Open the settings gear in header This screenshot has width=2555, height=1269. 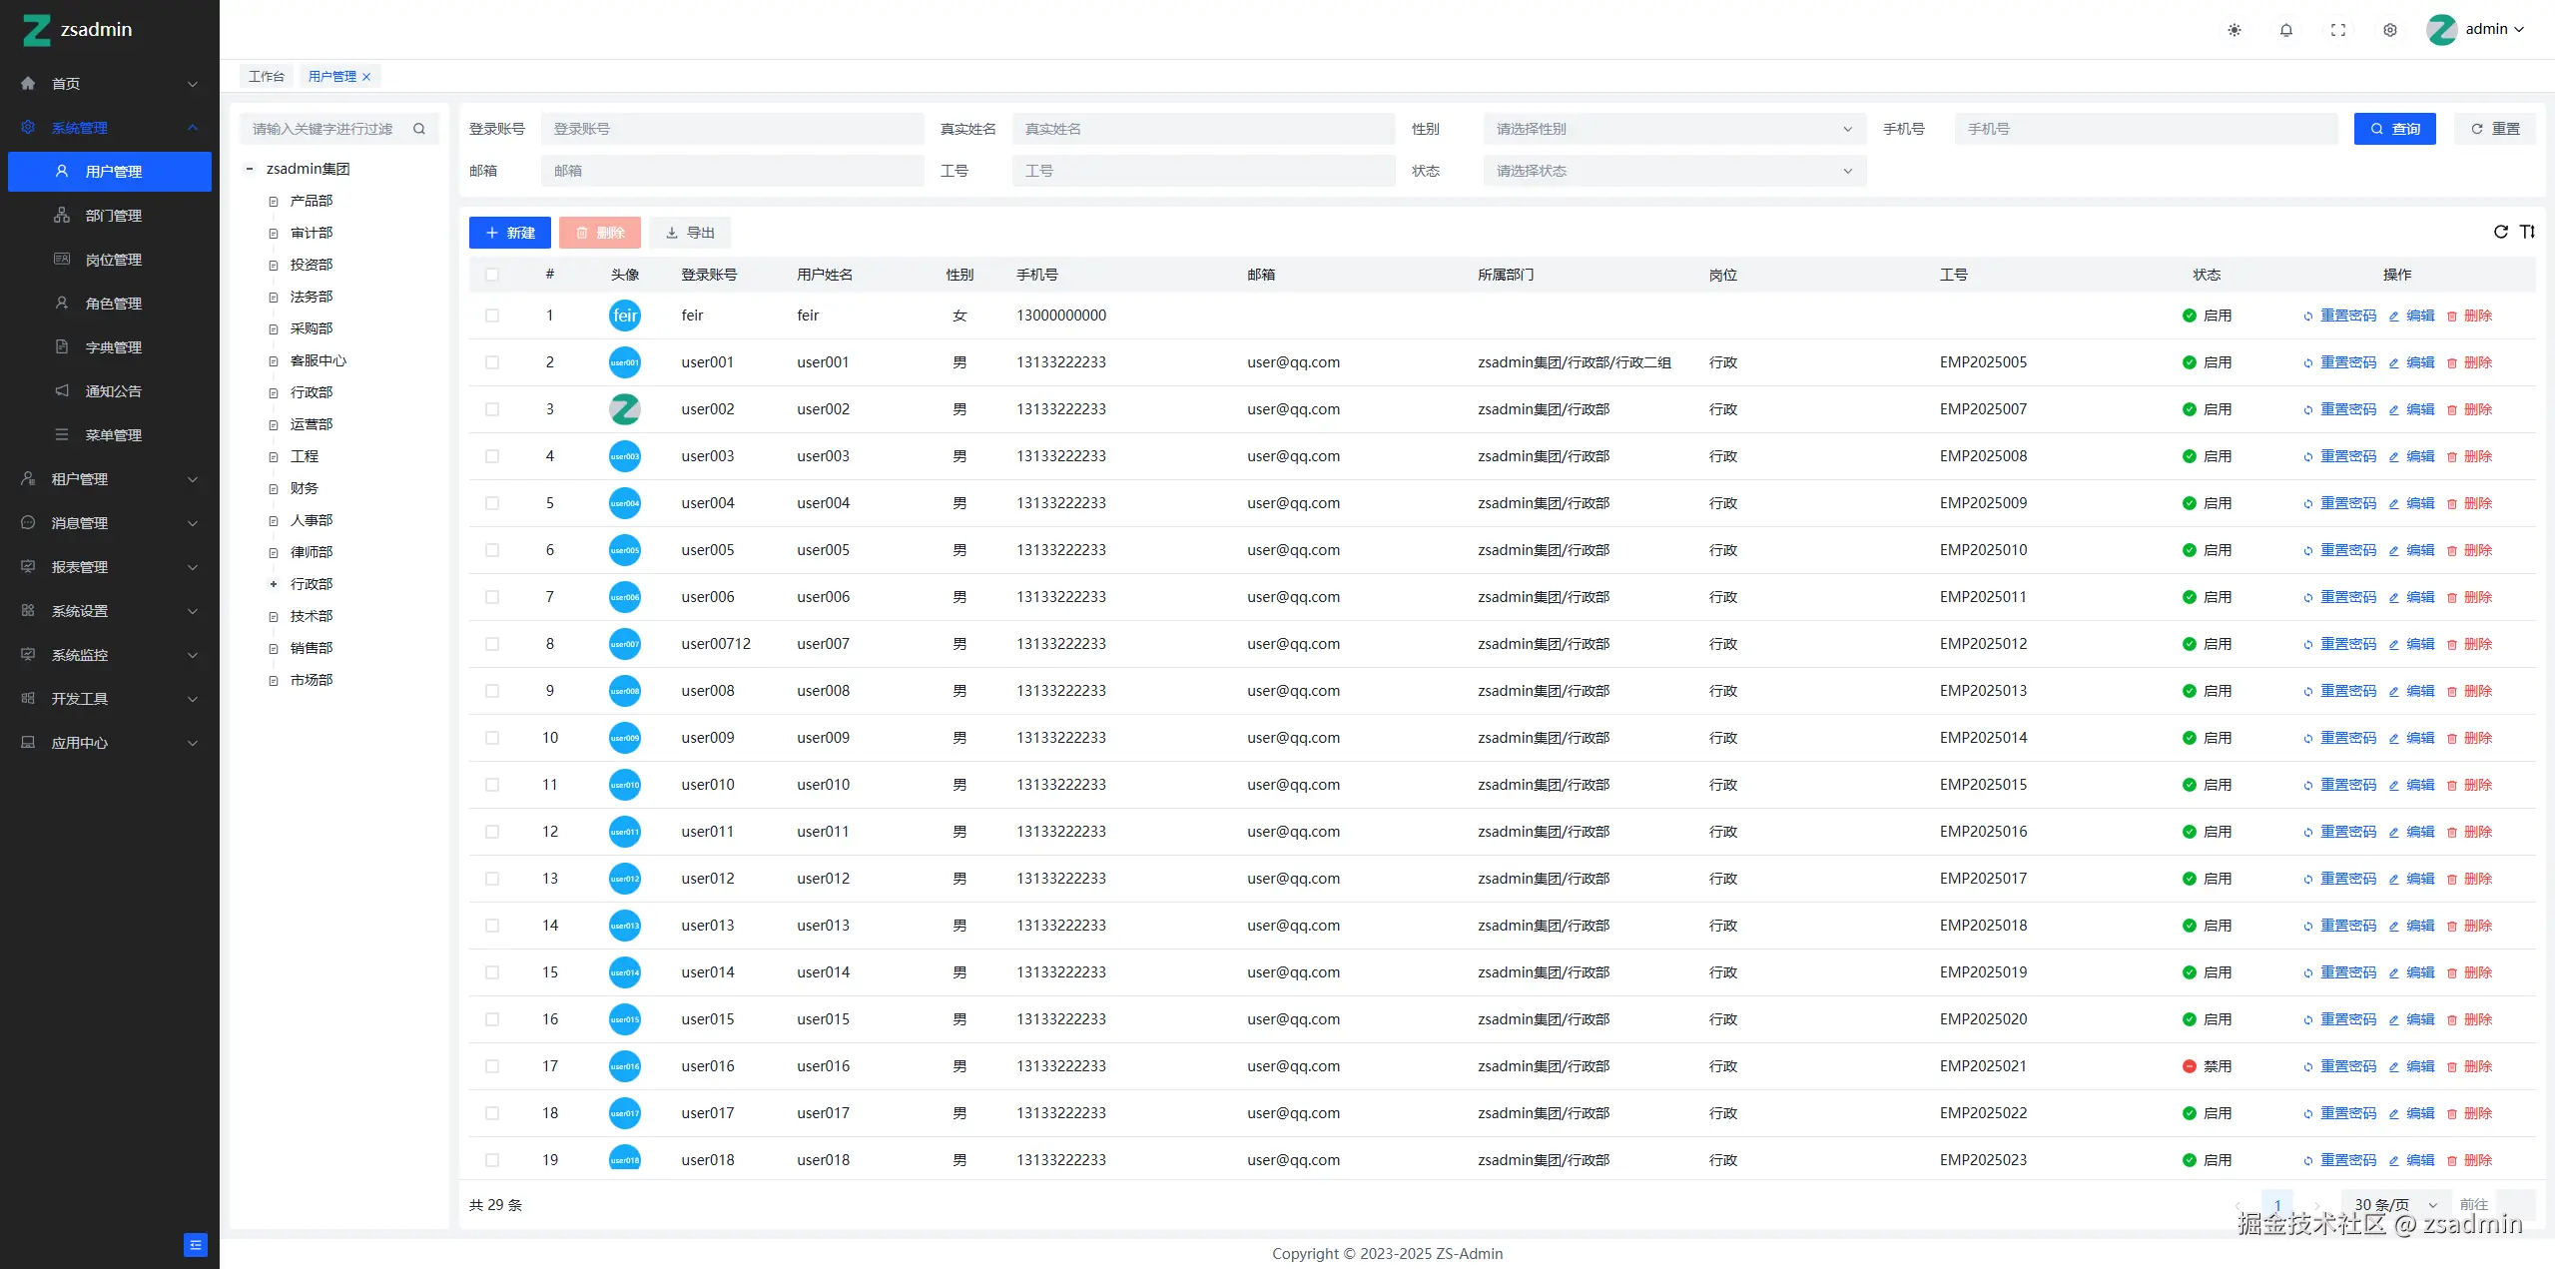(2390, 30)
